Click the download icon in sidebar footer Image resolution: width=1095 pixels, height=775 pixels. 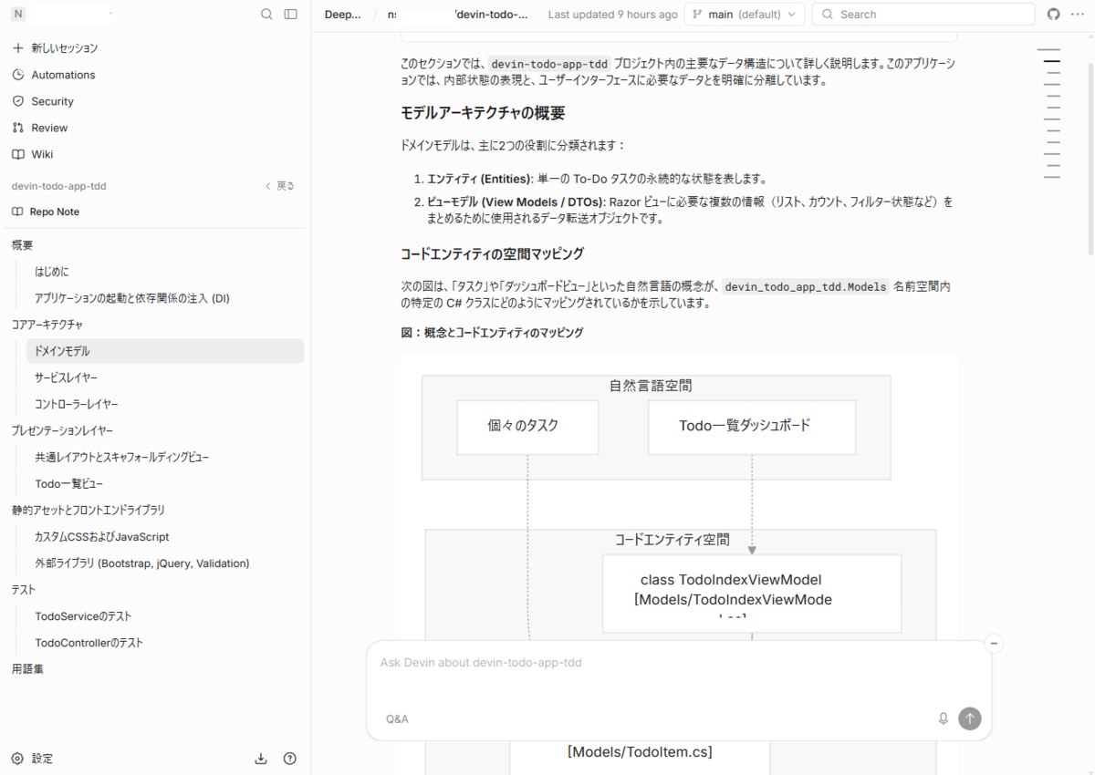[x=261, y=759]
